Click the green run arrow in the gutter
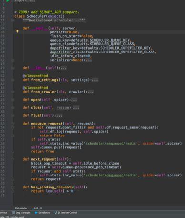 pyautogui.click(x=8, y=1)
